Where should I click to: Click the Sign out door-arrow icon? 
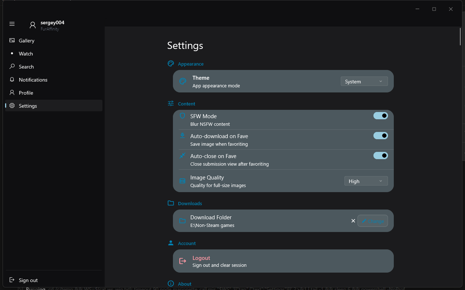point(12,280)
